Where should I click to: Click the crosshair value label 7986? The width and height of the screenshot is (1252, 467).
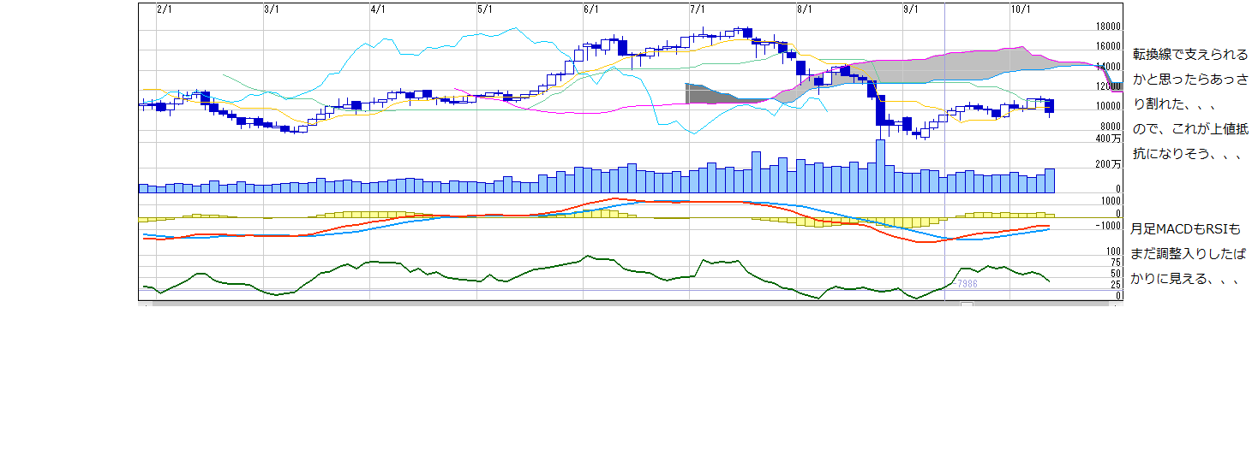967,283
